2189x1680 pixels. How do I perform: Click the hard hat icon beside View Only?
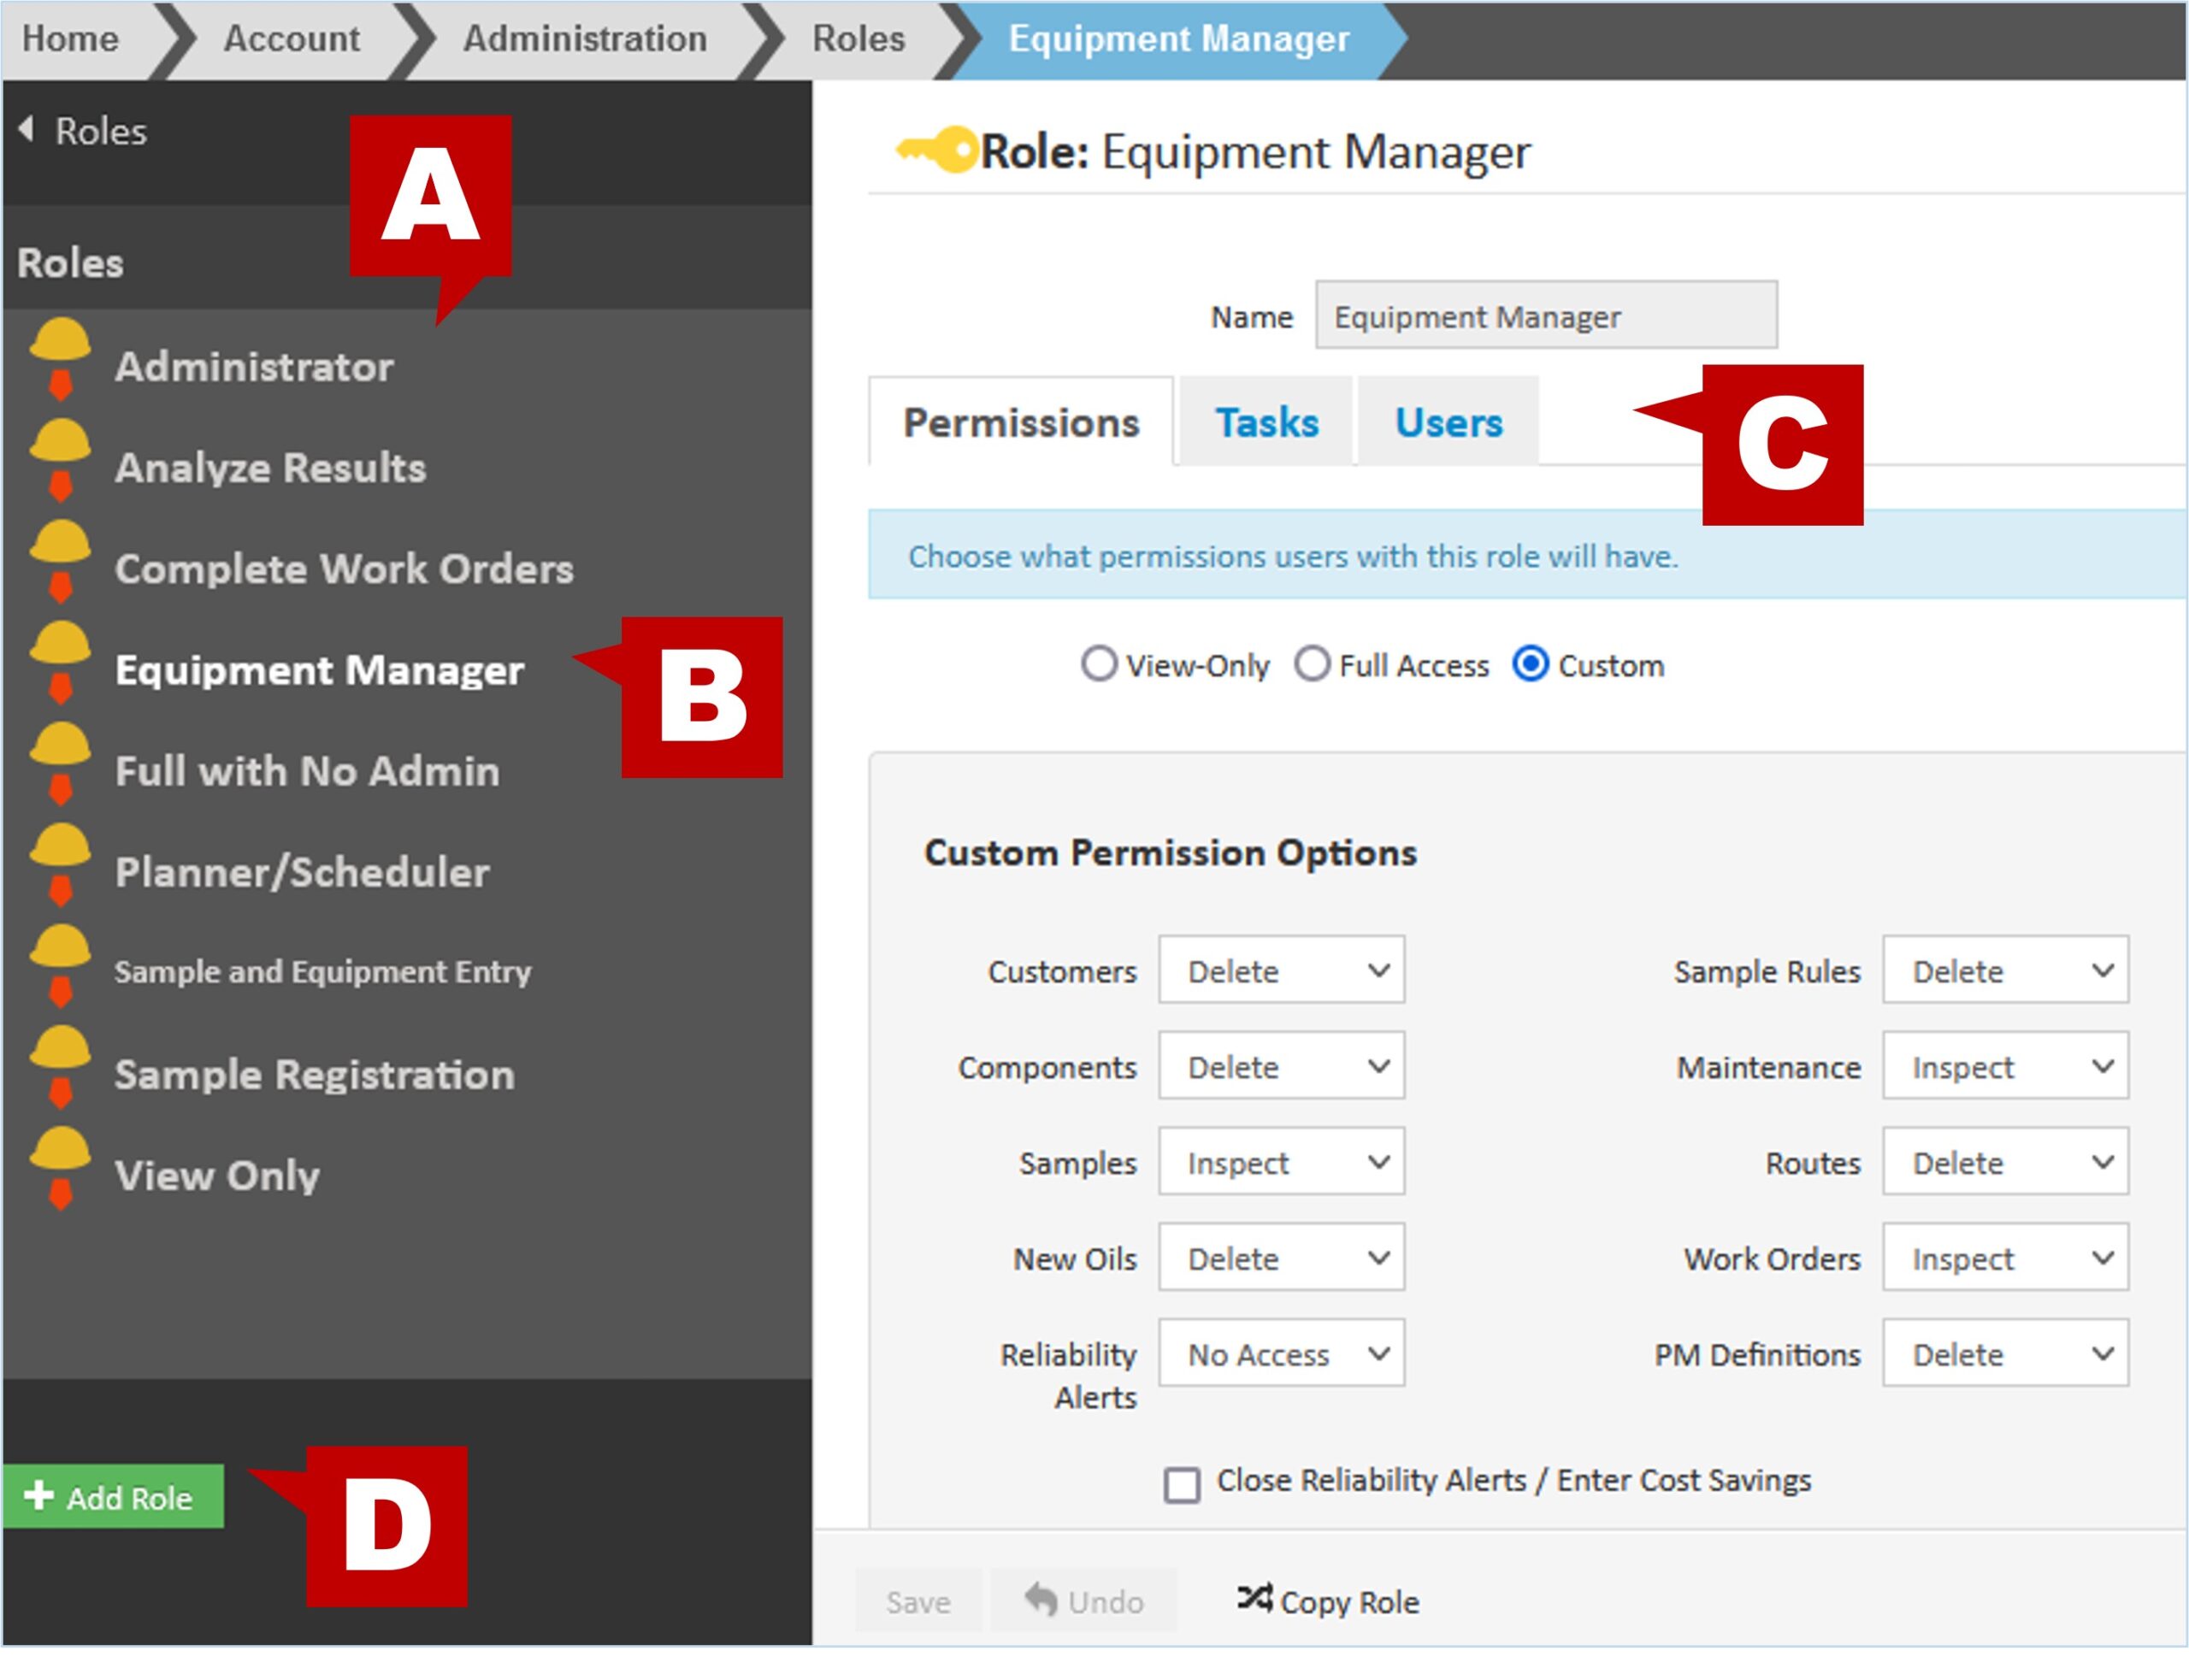click(x=60, y=1167)
